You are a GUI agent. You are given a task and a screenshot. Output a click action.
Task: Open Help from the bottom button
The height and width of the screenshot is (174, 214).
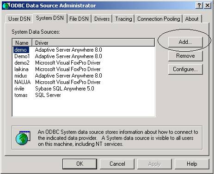pyautogui.click(x=192, y=164)
